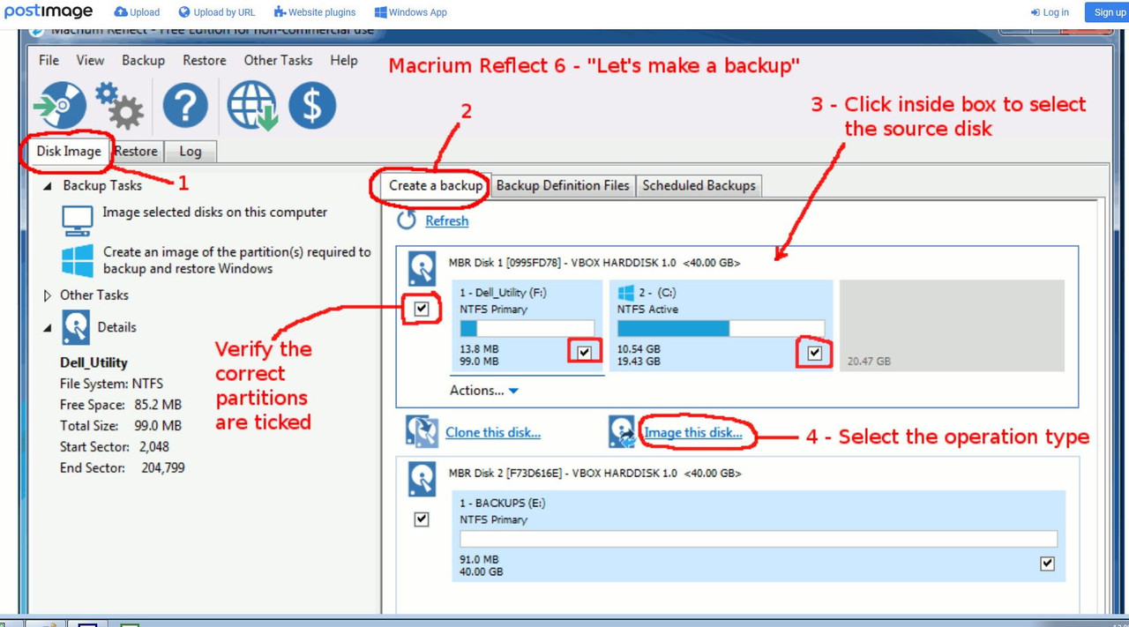This screenshot has height=627, width=1129.
Task: Select the 1 - BACKUPS (E:) partition block
Action: coord(759,536)
